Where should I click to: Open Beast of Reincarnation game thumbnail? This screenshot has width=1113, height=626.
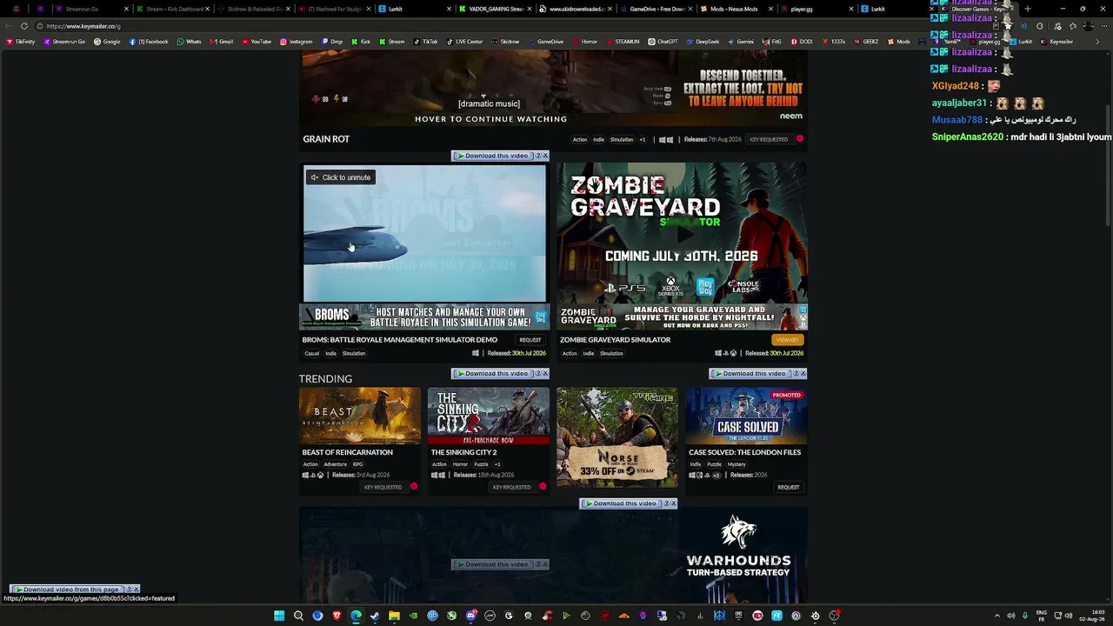(x=360, y=416)
